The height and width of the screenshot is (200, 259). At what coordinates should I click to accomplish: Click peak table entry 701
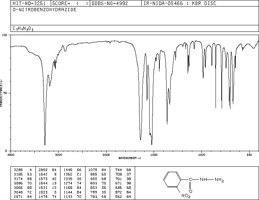[118, 179]
